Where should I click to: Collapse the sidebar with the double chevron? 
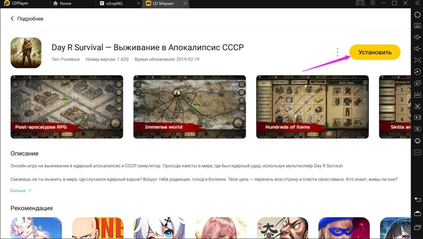[x=418, y=3]
